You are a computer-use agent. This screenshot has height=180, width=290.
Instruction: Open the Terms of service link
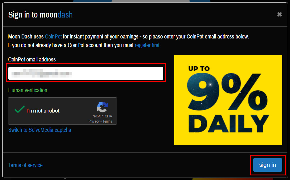(26, 165)
